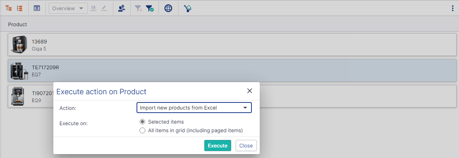Click the EQ9 coffee machine thumbnail
The width and height of the screenshot is (459, 158).
[18, 96]
